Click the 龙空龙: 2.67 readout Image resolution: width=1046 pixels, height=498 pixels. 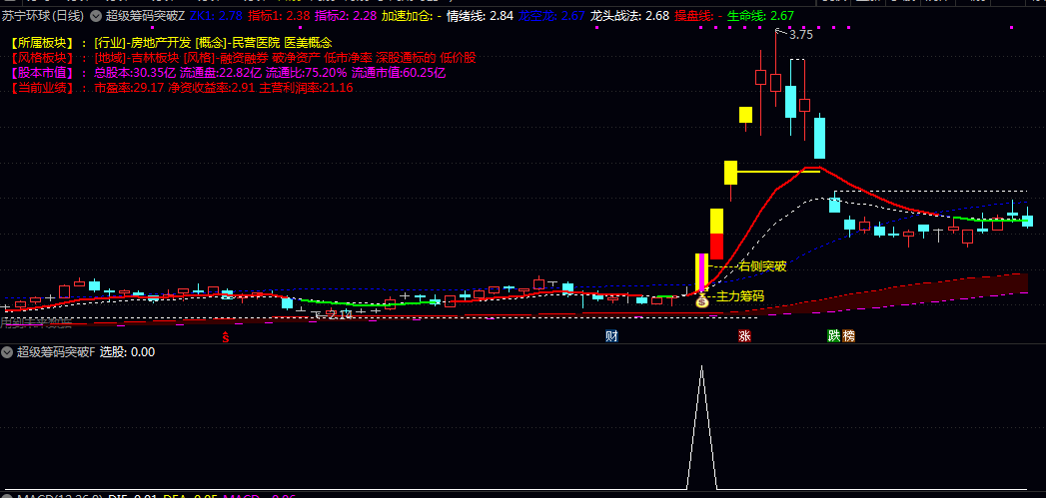pyautogui.click(x=551, y=15)
